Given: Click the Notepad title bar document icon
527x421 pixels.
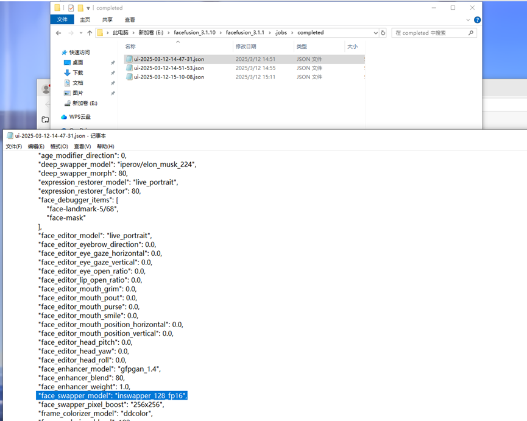Looking at the screenshot, I should [x=10, y=136].
